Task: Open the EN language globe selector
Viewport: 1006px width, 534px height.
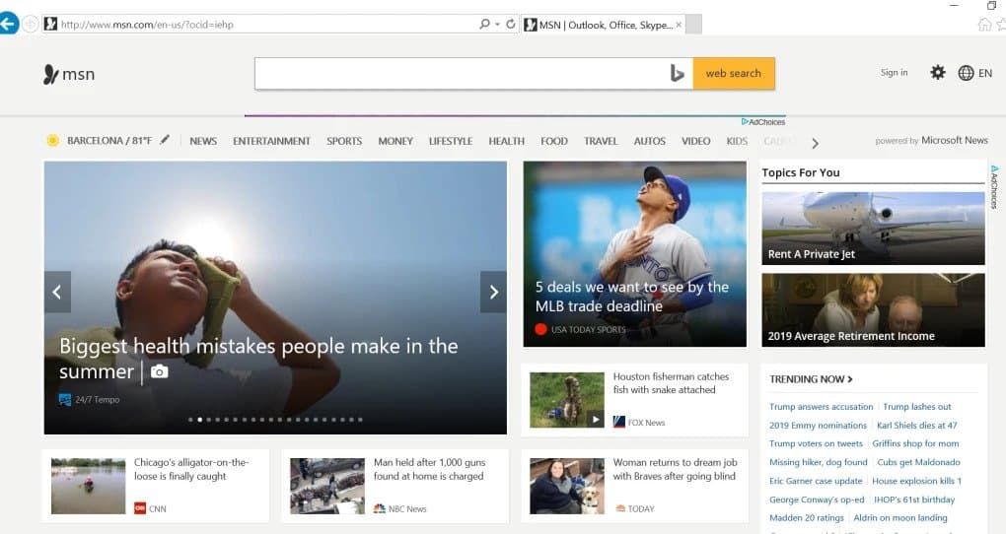Action: [975, 73]
